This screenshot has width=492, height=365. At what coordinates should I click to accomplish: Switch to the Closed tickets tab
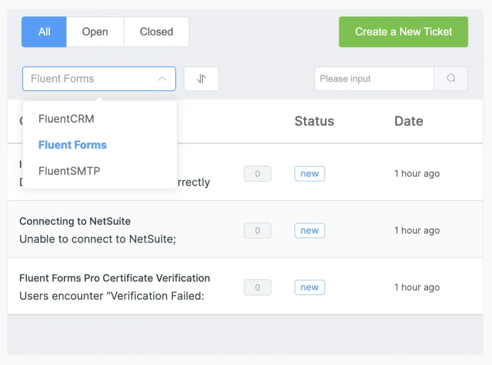pos(156,32)
